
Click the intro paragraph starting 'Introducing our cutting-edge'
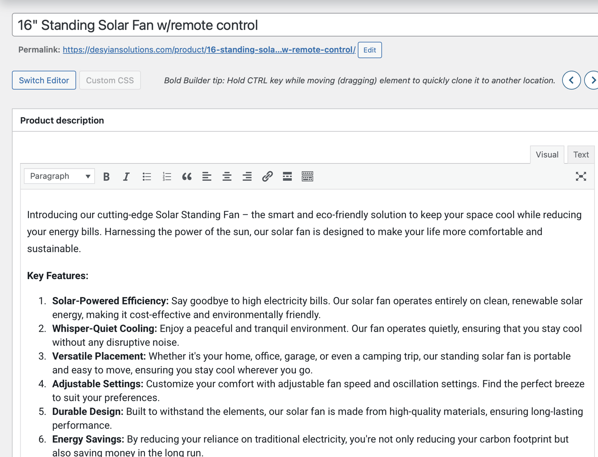point(304,232)
